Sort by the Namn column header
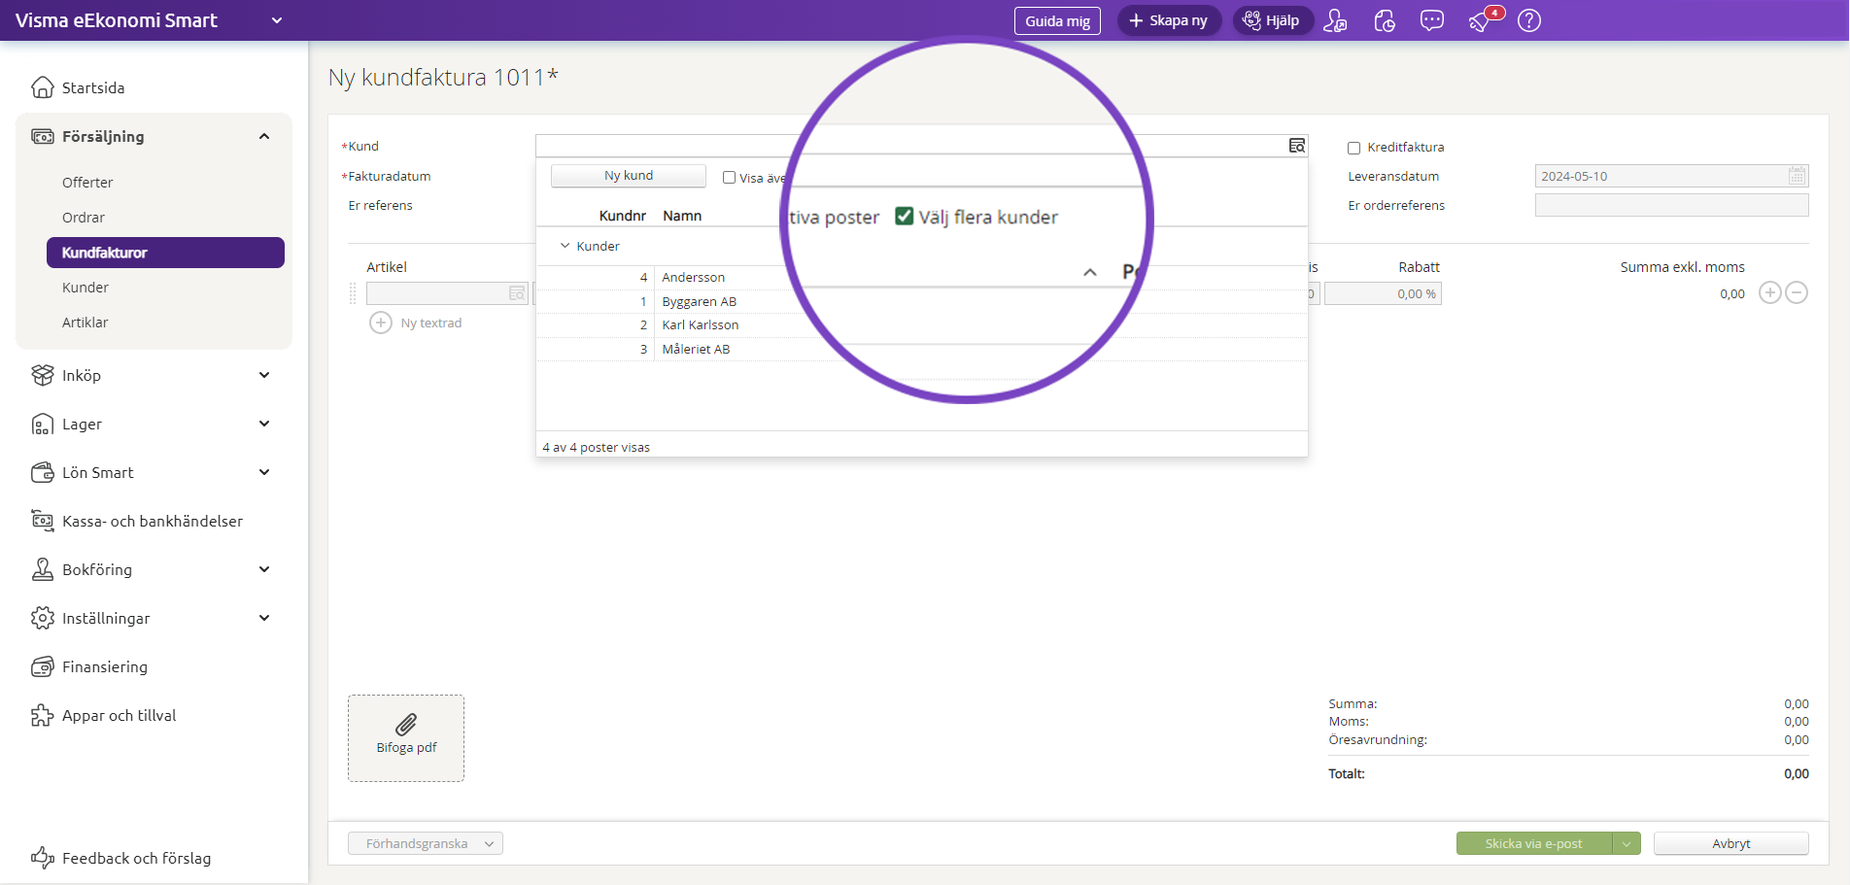 point(682,216)
